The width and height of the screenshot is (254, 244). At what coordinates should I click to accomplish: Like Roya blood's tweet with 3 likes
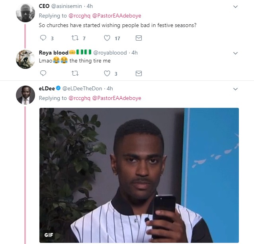click(107, 73)
